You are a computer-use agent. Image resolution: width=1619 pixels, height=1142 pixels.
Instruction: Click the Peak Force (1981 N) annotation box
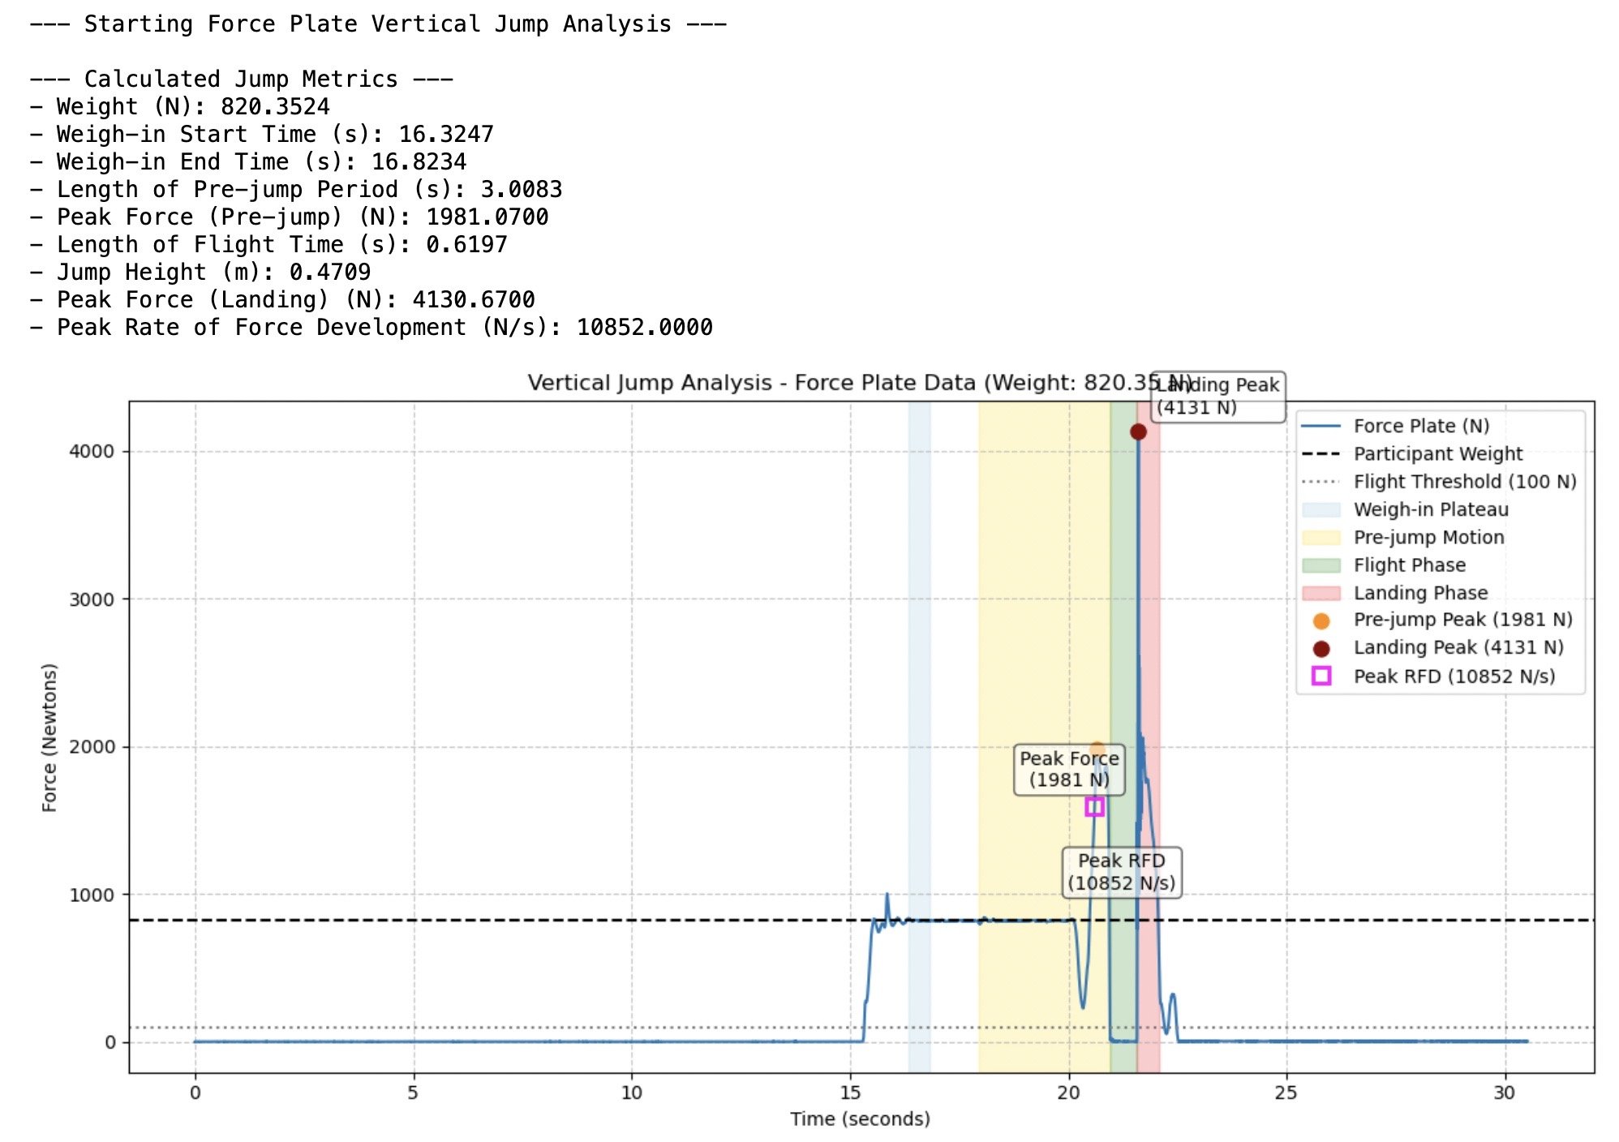click(x=1069, y=769)
